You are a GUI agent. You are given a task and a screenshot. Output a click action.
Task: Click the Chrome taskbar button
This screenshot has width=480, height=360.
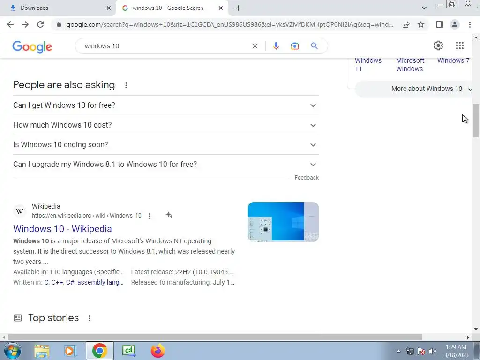pos(99,351)
